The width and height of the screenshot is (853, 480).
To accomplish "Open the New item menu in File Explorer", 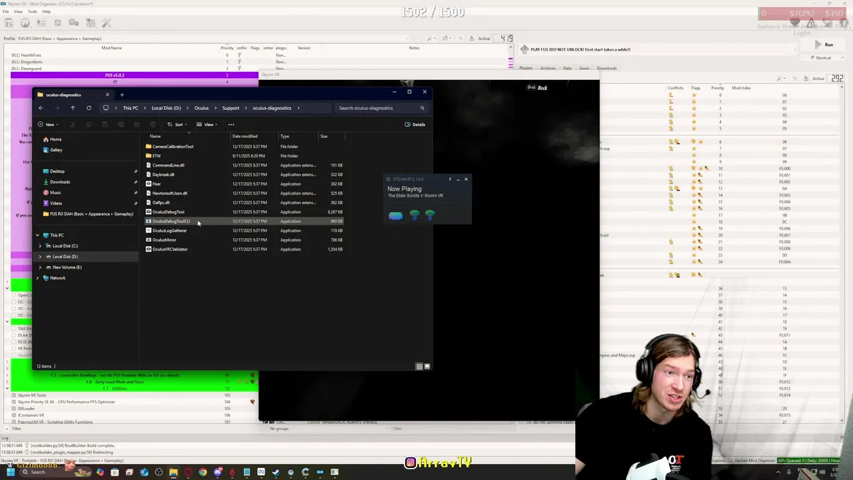I will click(x=47, y=125).
